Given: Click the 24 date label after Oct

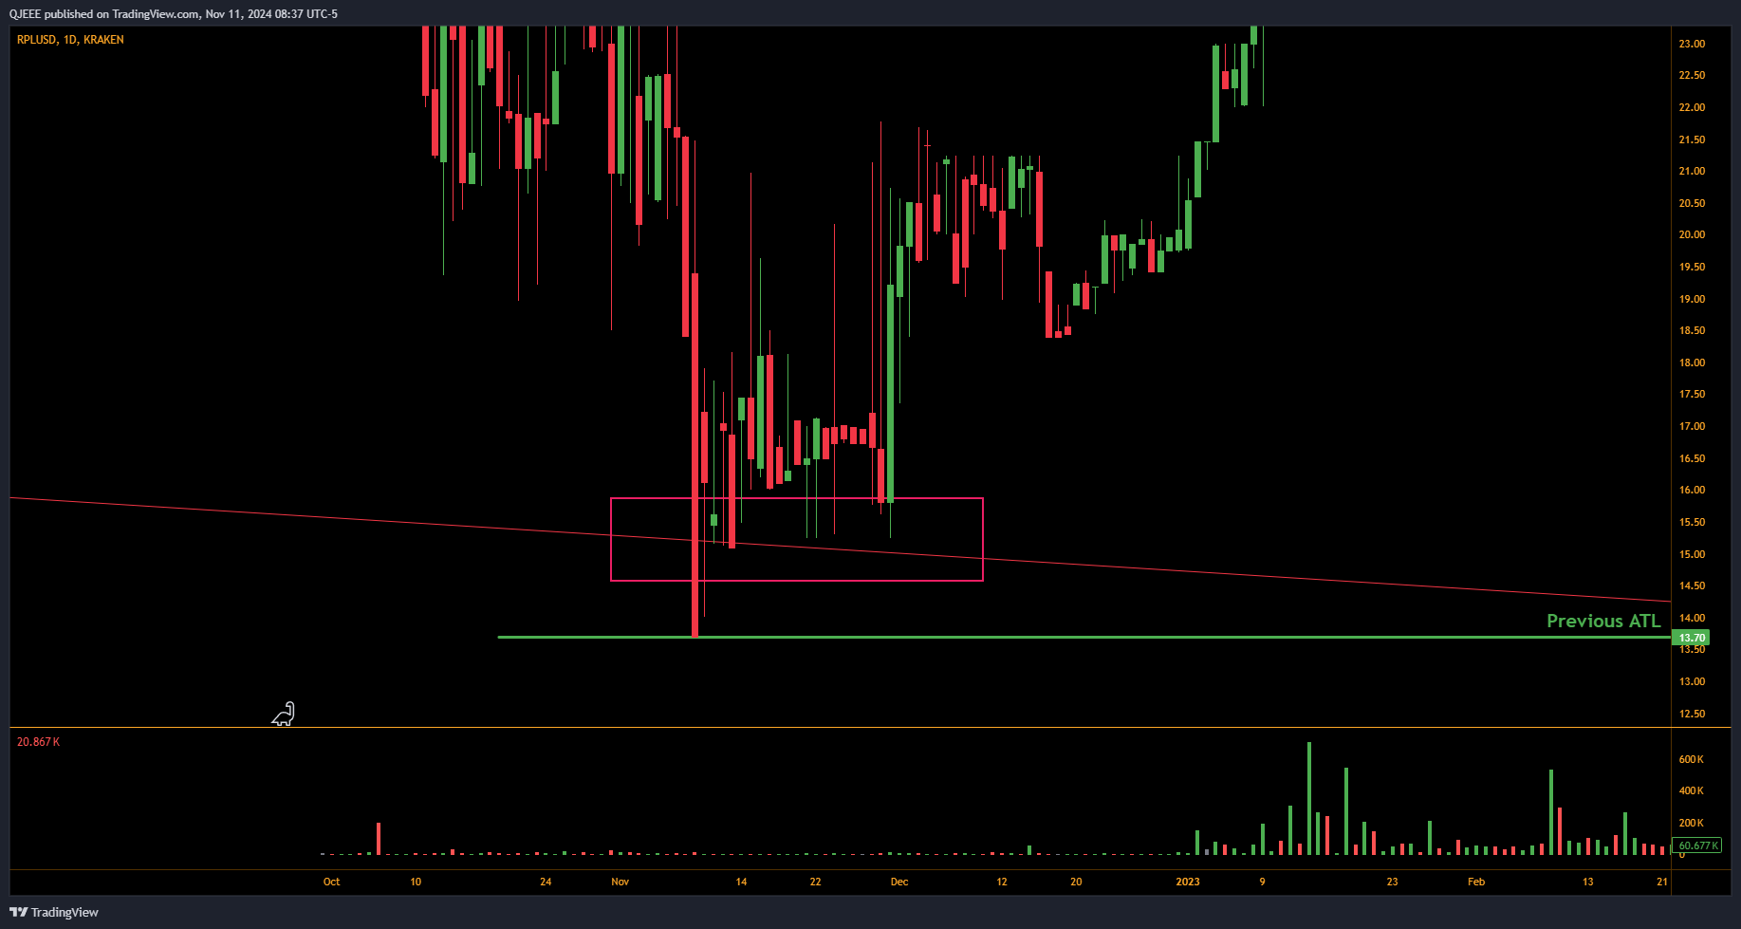Looking at the screenshot, I should [x=546, y=882].
